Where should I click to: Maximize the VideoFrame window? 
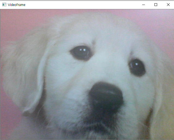click(x=156, y=5)
